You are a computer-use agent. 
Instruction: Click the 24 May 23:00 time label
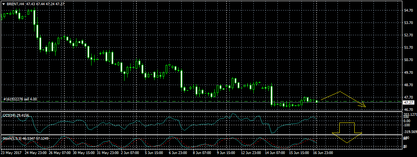36,153
